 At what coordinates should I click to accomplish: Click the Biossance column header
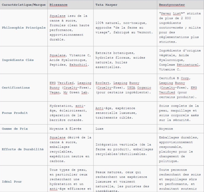58,5
